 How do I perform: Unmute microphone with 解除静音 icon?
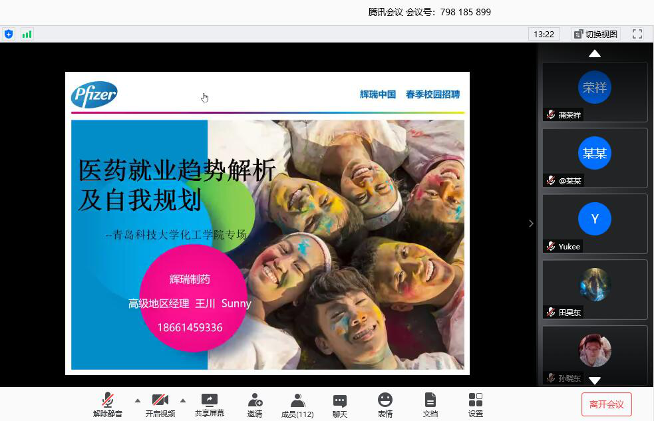[108, 405]
